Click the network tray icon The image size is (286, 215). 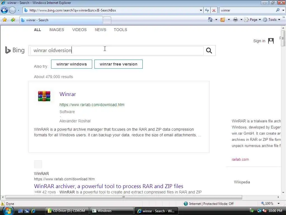[x=259, y=211]
